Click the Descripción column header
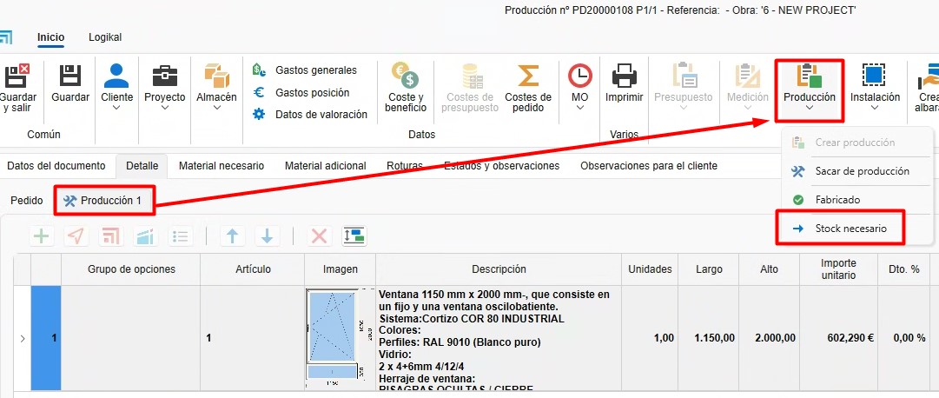The image size is (939, 398). pyautogui.click(x=499, y=269)
